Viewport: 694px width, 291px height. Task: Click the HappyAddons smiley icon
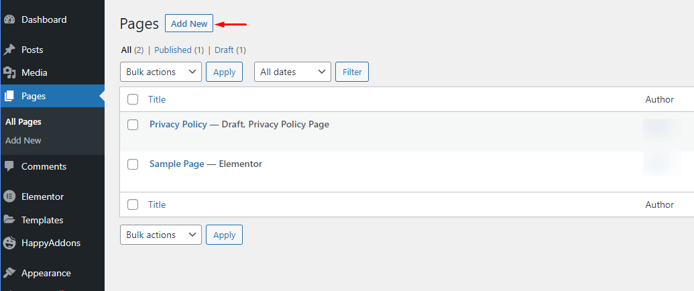pos(9,243)
